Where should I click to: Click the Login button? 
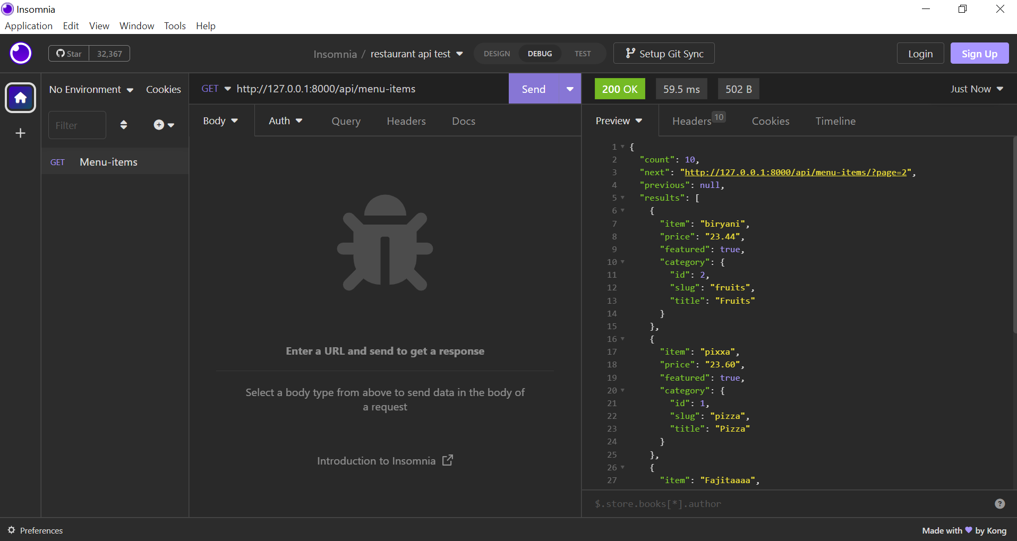[x=920, y=54]
